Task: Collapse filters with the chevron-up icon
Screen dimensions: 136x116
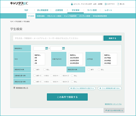Action: click(x=106, y=110)
